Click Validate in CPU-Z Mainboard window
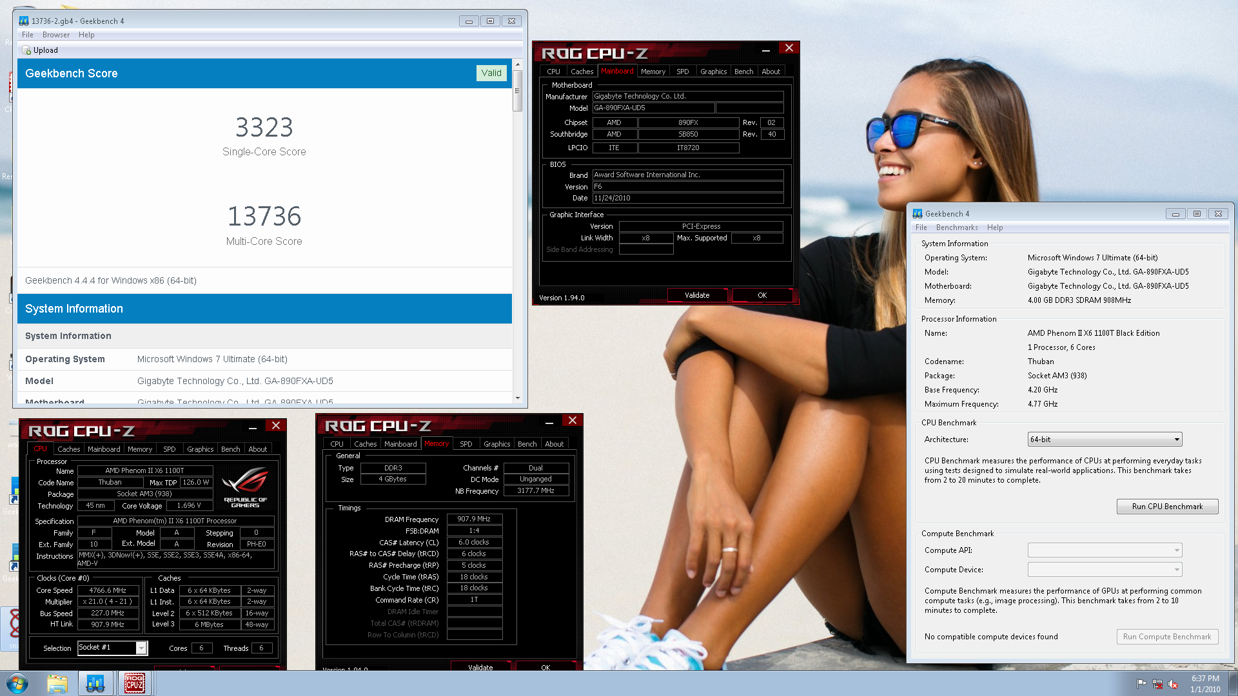Viewport: 1238px width, 696px height. coord(697,295)
